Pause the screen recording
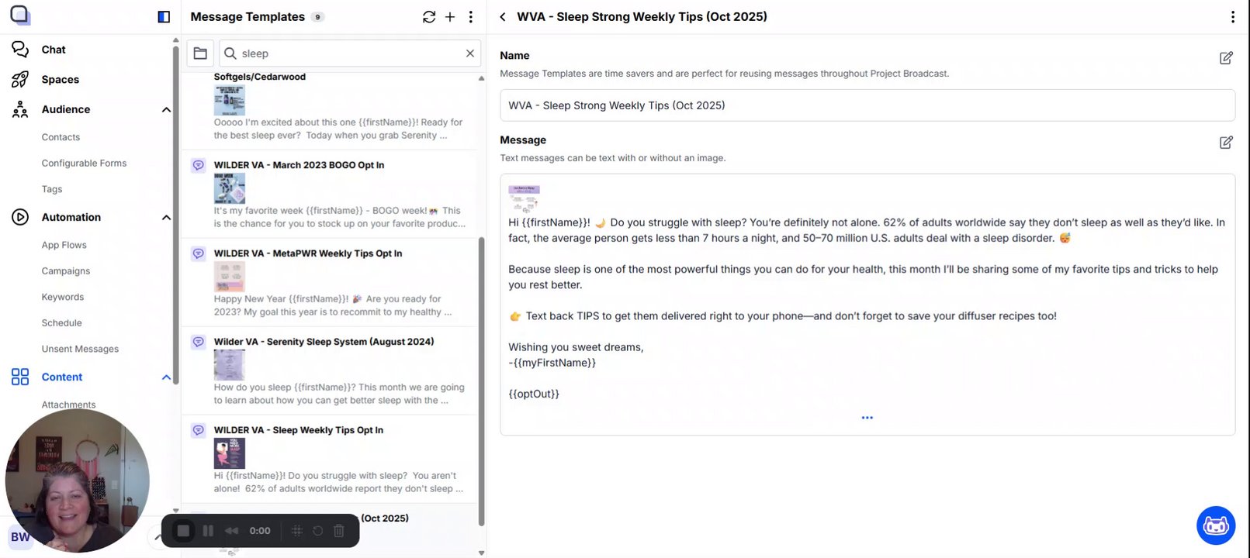This screenshot has width=1250, height=558. click(x=208, y=531)
